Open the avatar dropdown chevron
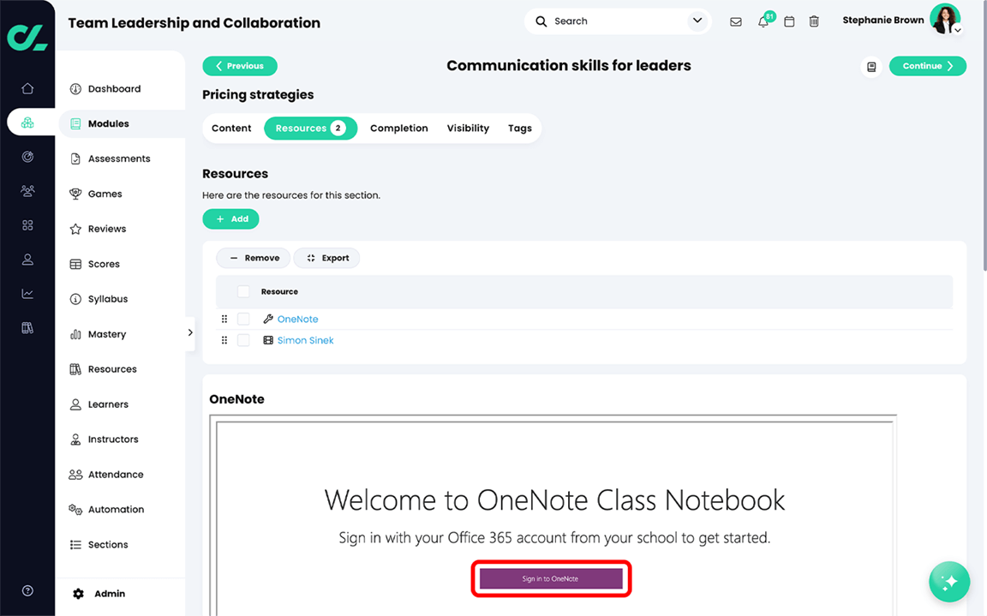 [x=957, y=30]
